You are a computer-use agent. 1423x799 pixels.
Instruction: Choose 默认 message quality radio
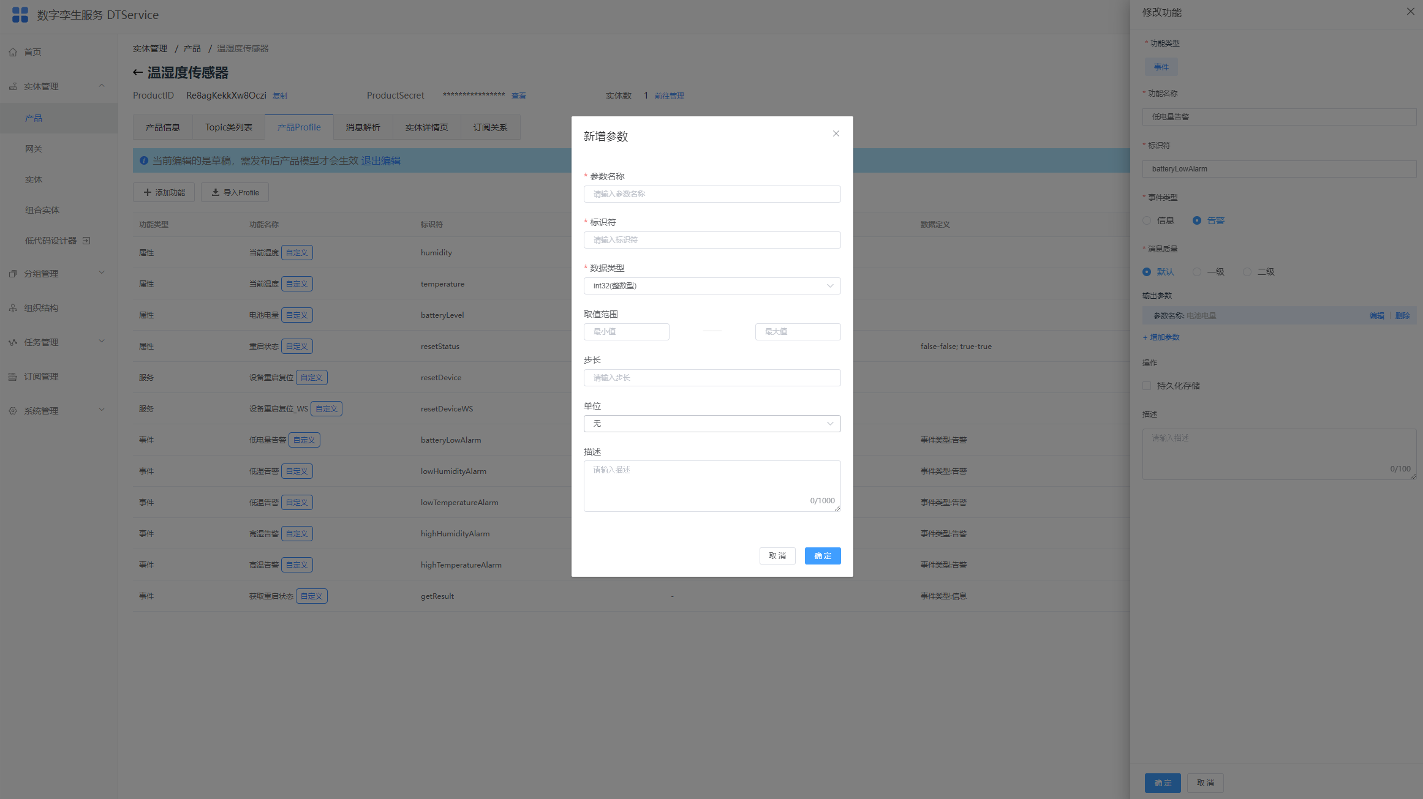[1147, 272]
